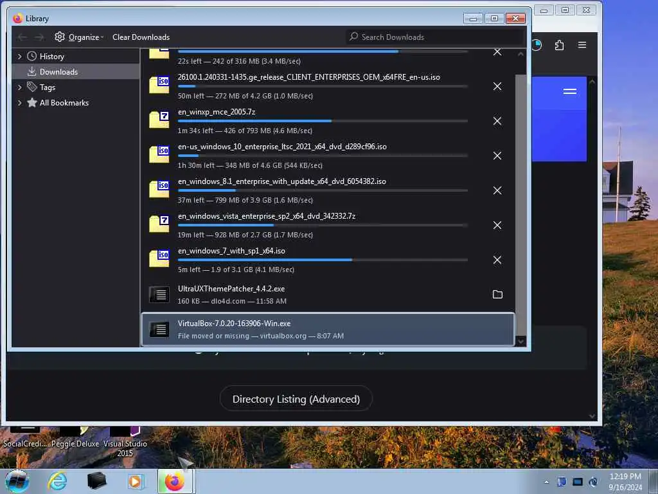658x494 pixels.
Task: Select History in the Library sidebar
Action: (x=51, y=57)
